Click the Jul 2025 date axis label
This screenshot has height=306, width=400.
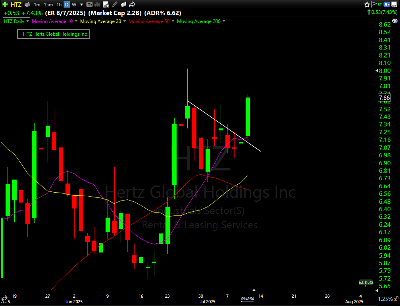(208, 302)
